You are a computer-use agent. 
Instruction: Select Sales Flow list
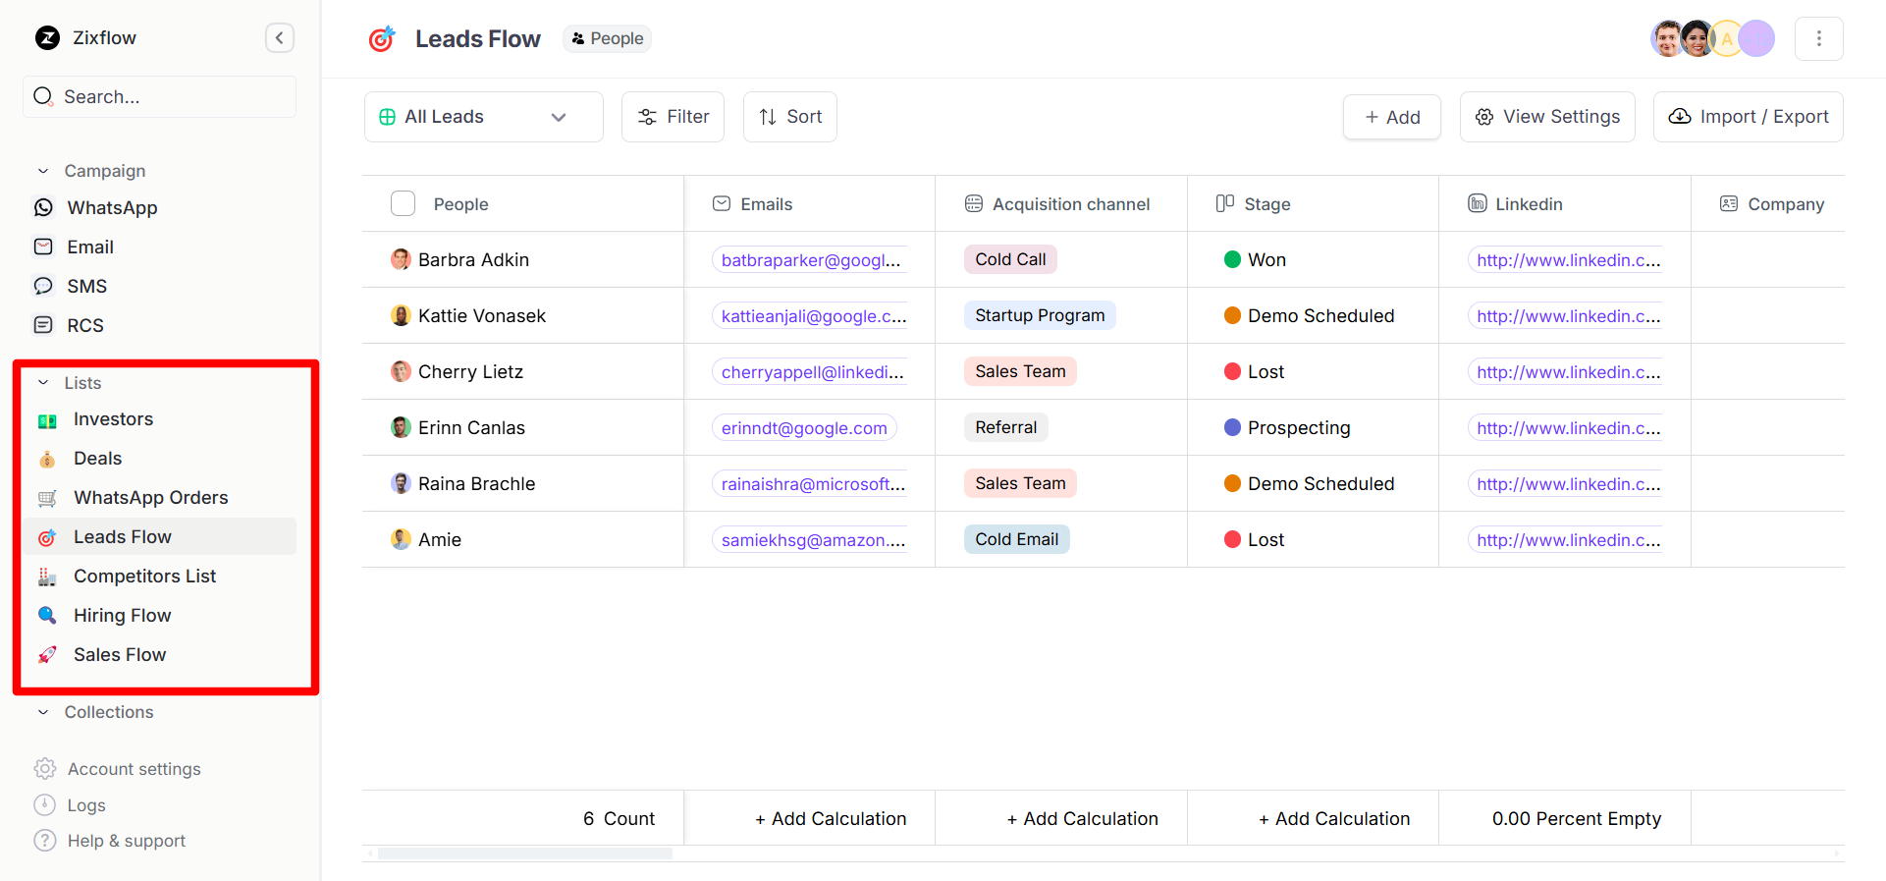coord(120,655)
